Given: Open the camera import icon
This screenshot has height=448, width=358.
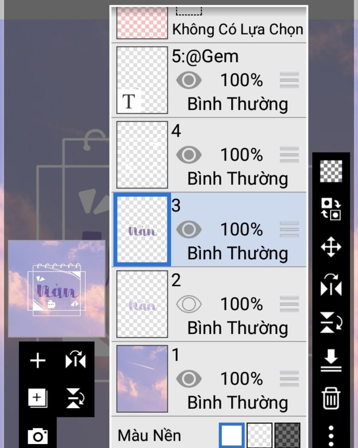Looking at the screenshot, I should (38, 436).
